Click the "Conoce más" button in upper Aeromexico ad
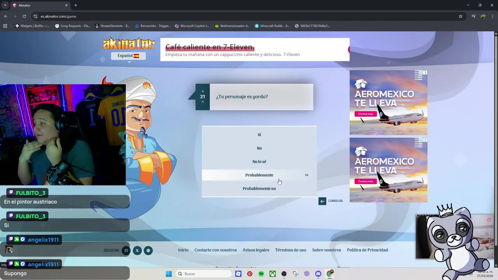The width and height of the screenshot is (498, 280). pyautogui.click(x=365, y=114)
